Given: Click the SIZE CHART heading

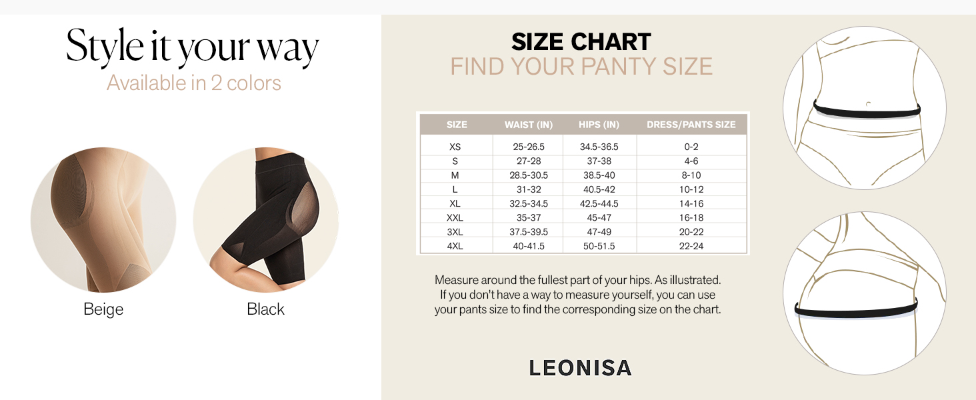Looking at the screenshot, I should pyautogui.click(x=581, y=43).
